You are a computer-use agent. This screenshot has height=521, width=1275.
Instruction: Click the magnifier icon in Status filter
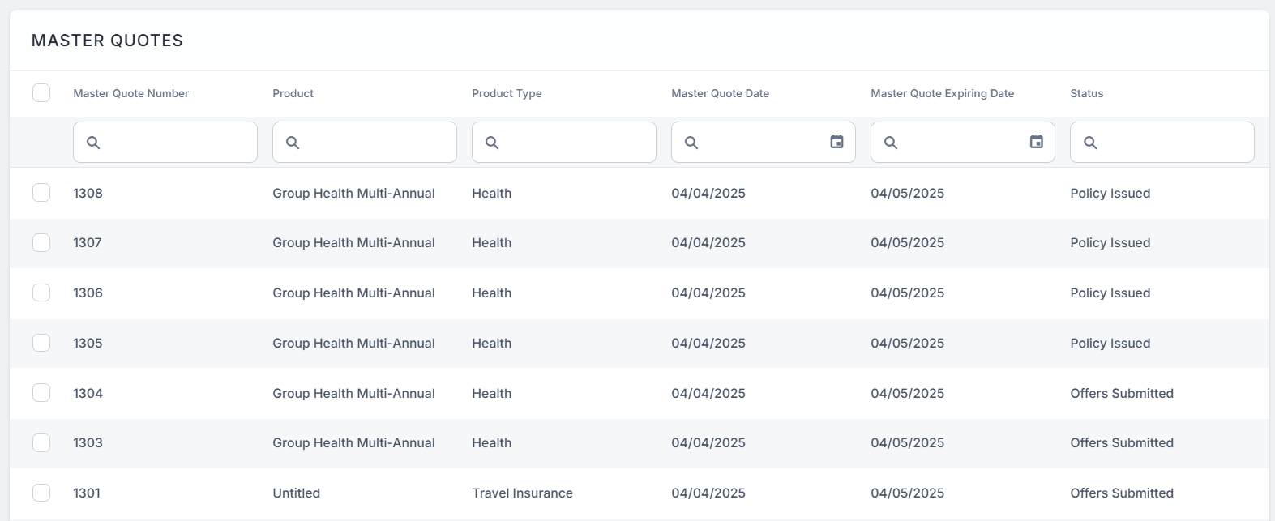coord(1090,143)
